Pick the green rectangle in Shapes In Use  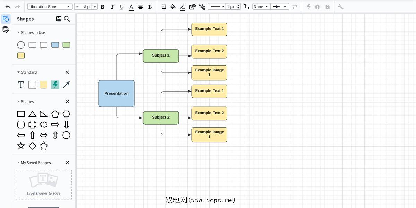[67, 45]
